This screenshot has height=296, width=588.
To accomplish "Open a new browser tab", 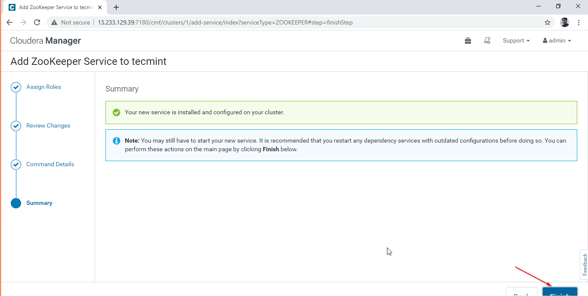I will point(116,7).
